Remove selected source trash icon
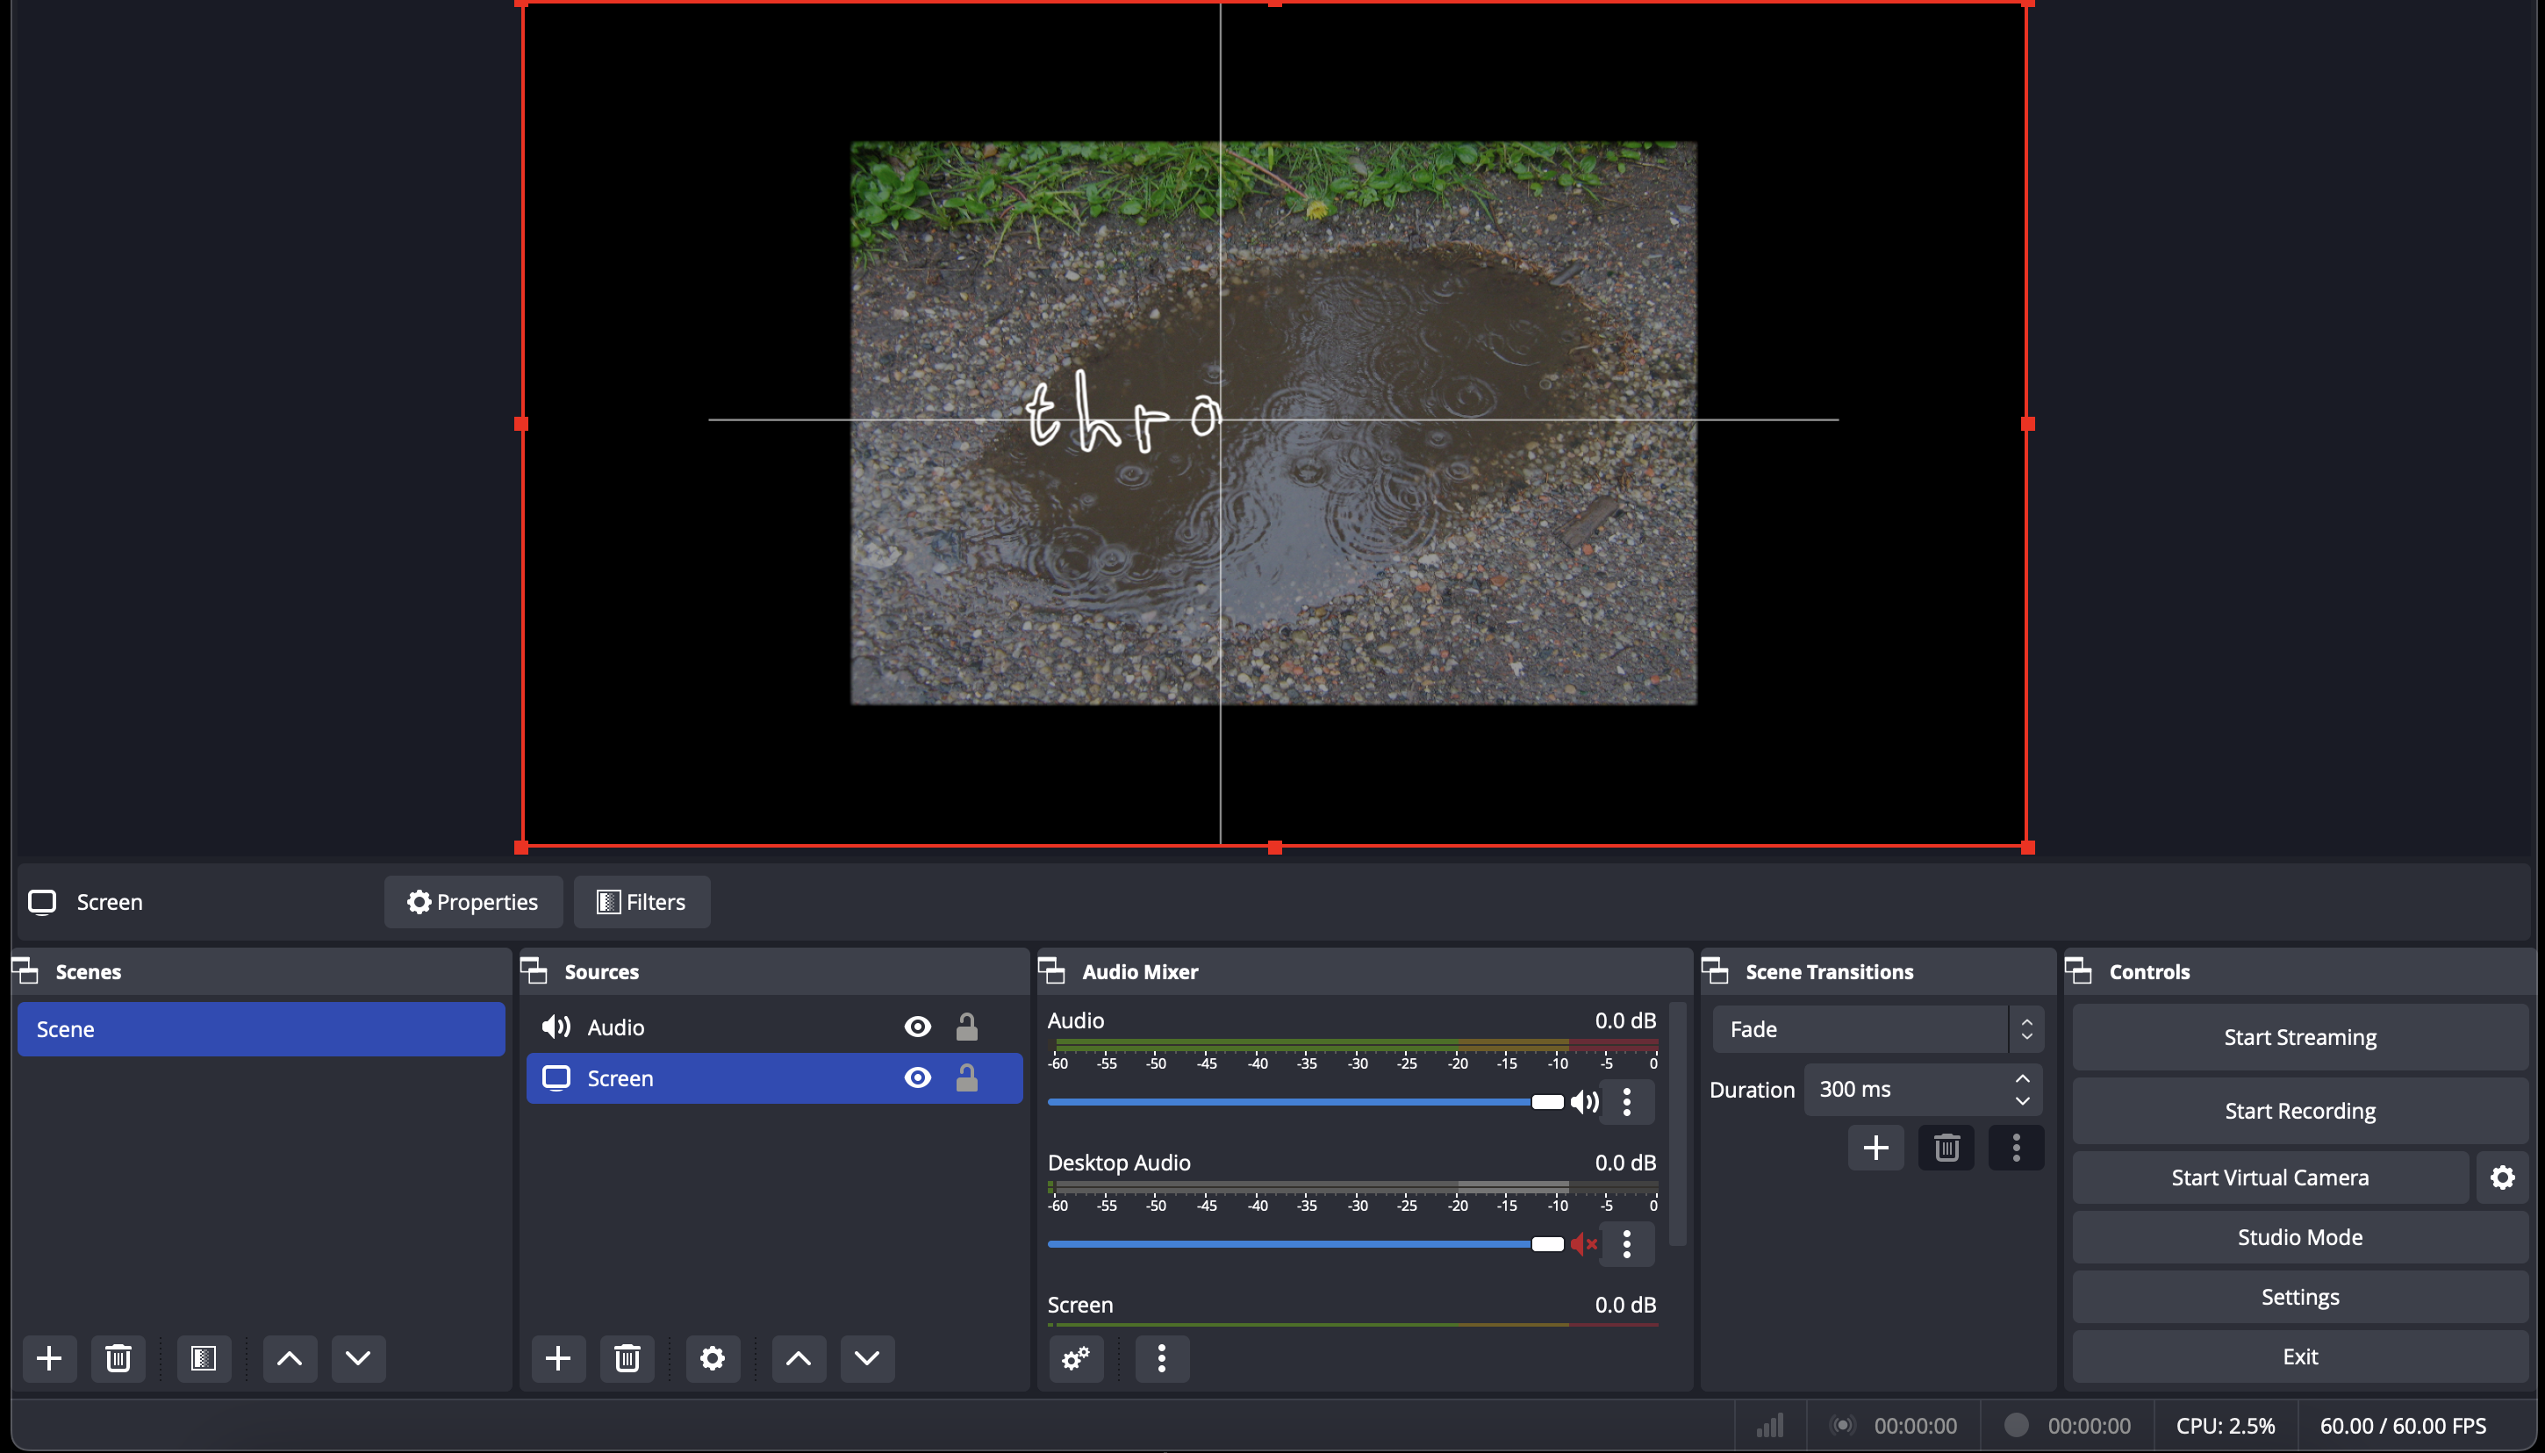Viewport: 2545px width, 1453px height. (x=627, y=1358)
